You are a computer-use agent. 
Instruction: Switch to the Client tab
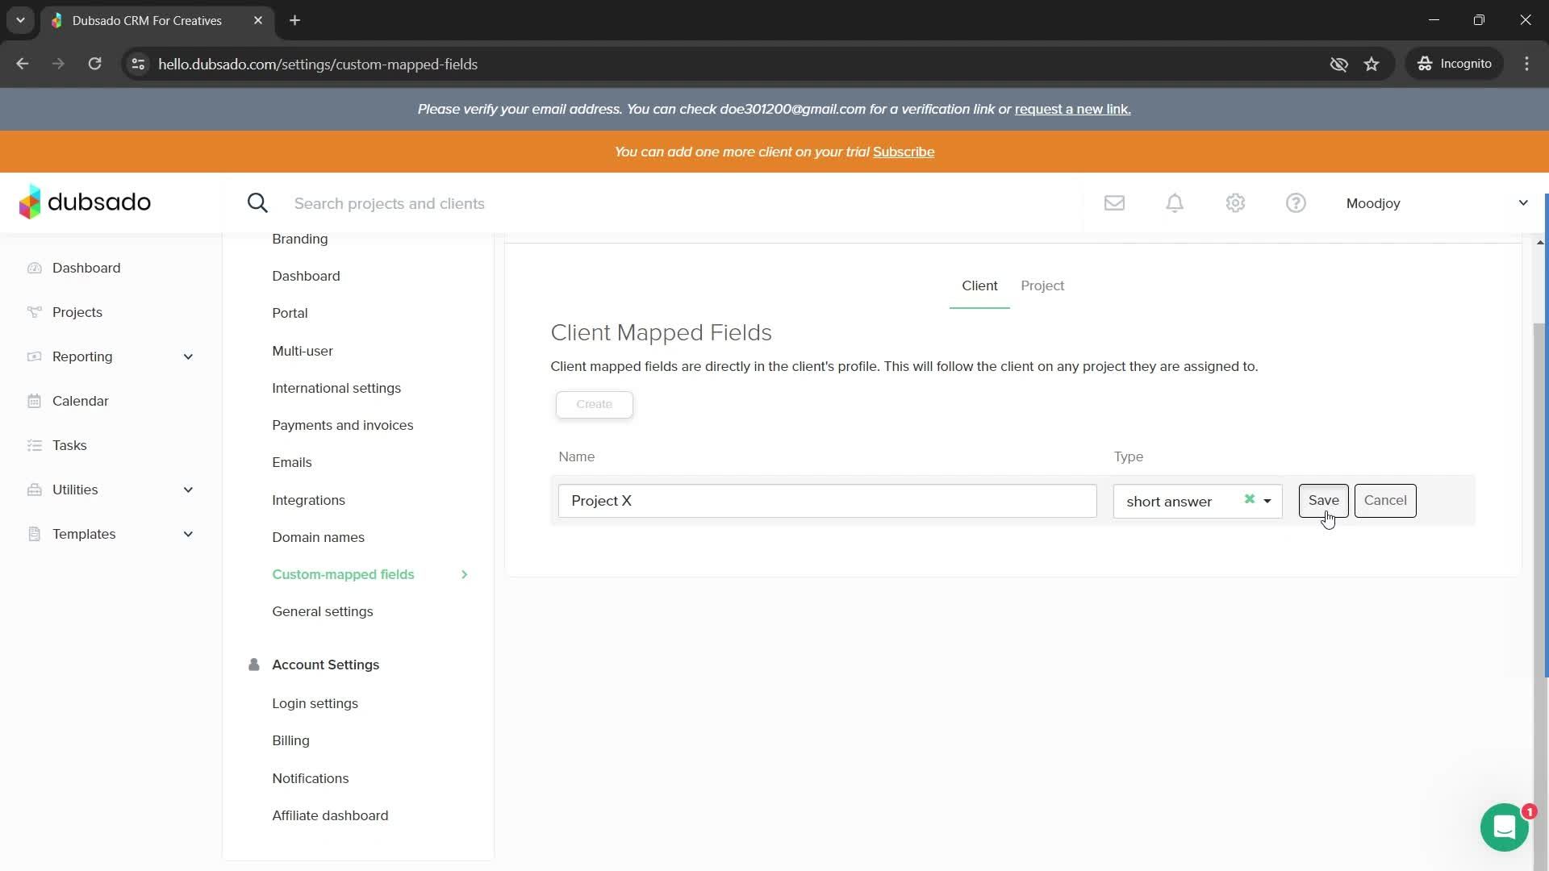click(x=979, y=285)
